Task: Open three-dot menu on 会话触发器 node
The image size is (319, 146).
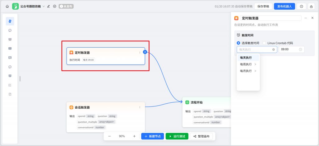Action: (x=140, y=107)
